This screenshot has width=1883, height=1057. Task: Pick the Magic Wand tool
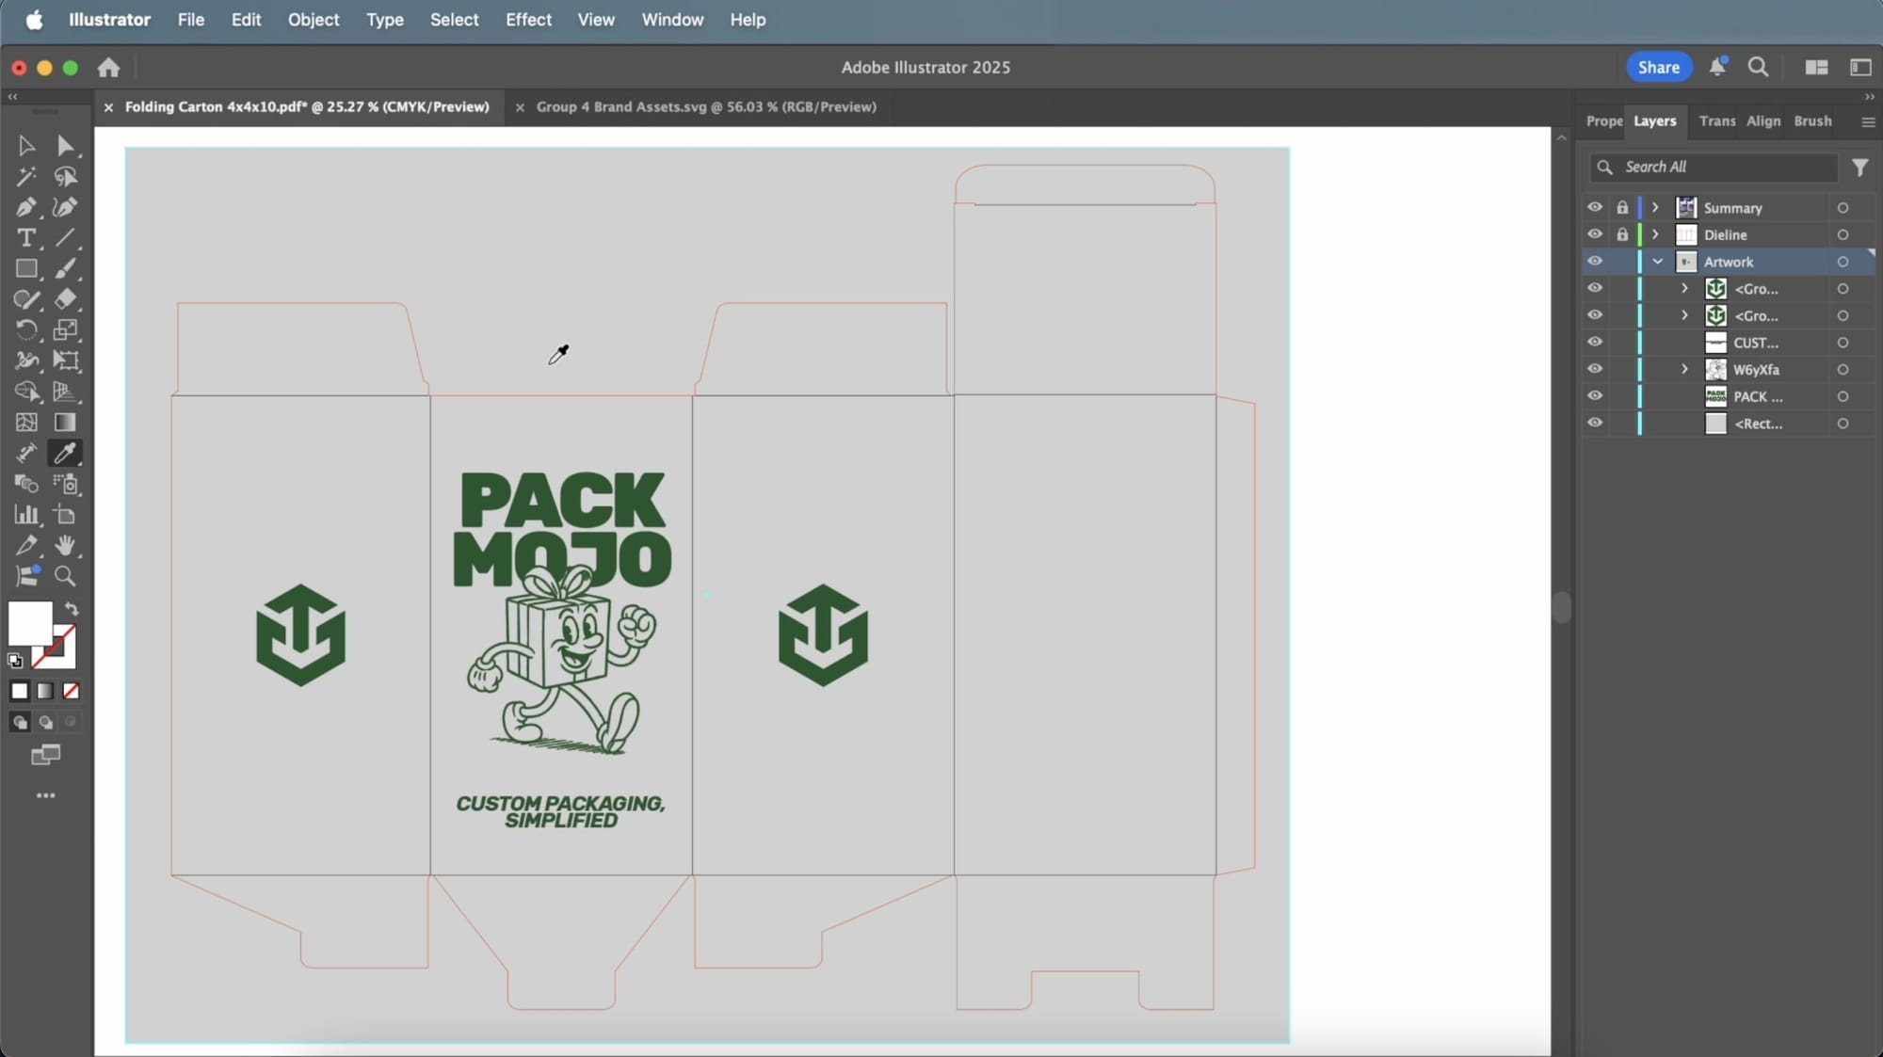[26, 177]
